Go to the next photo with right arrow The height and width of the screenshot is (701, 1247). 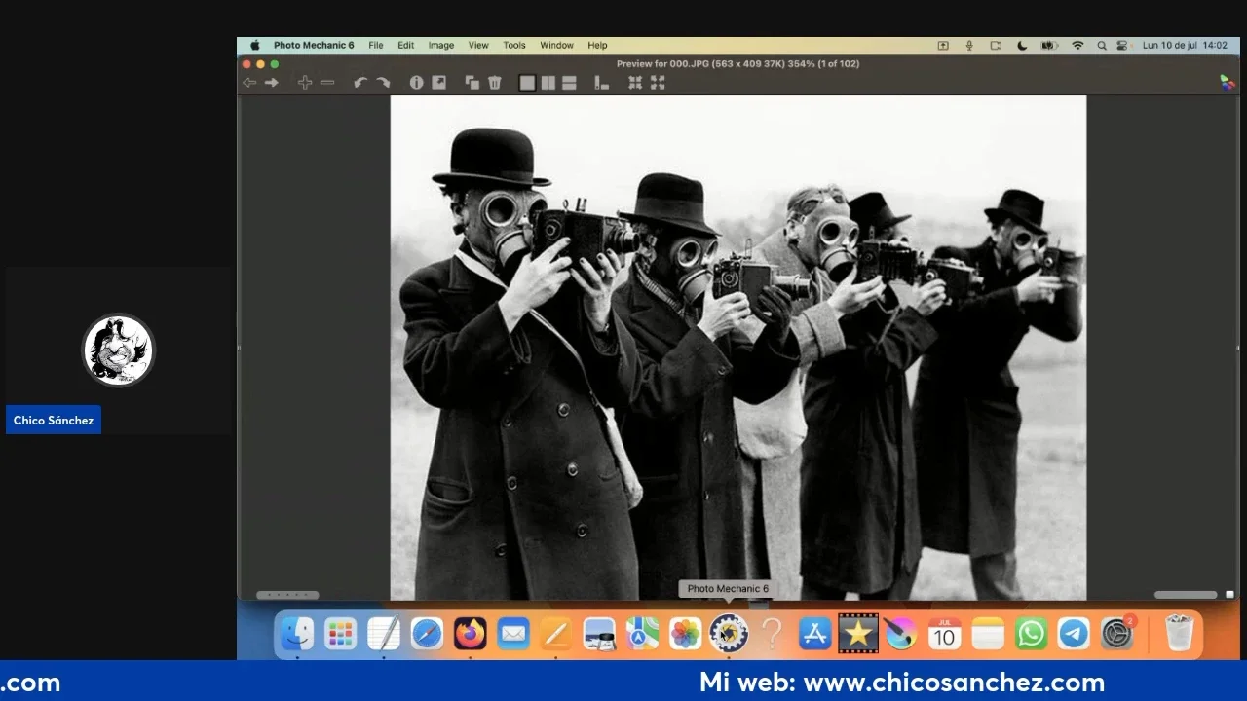click(272, 83)
